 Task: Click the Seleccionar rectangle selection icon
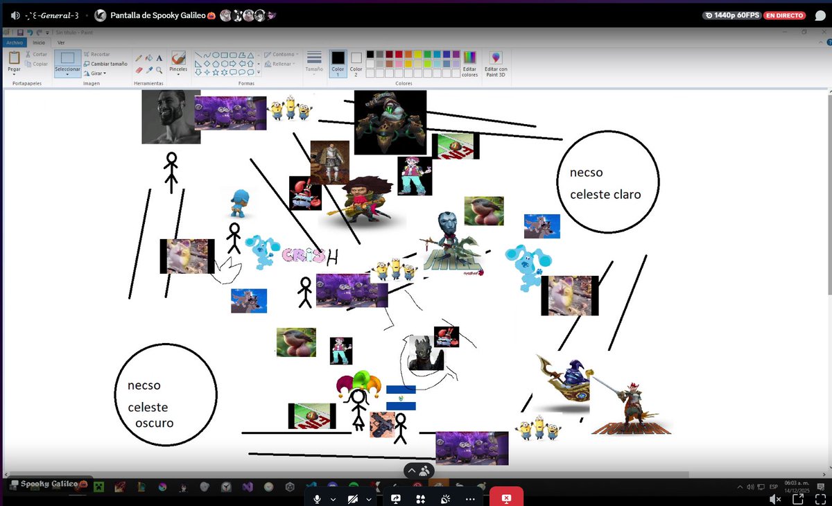(x=68, y=58)
